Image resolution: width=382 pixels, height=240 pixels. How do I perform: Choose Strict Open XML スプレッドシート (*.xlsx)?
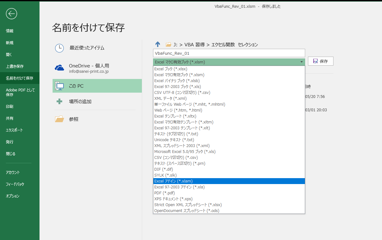tap(229, 205)
